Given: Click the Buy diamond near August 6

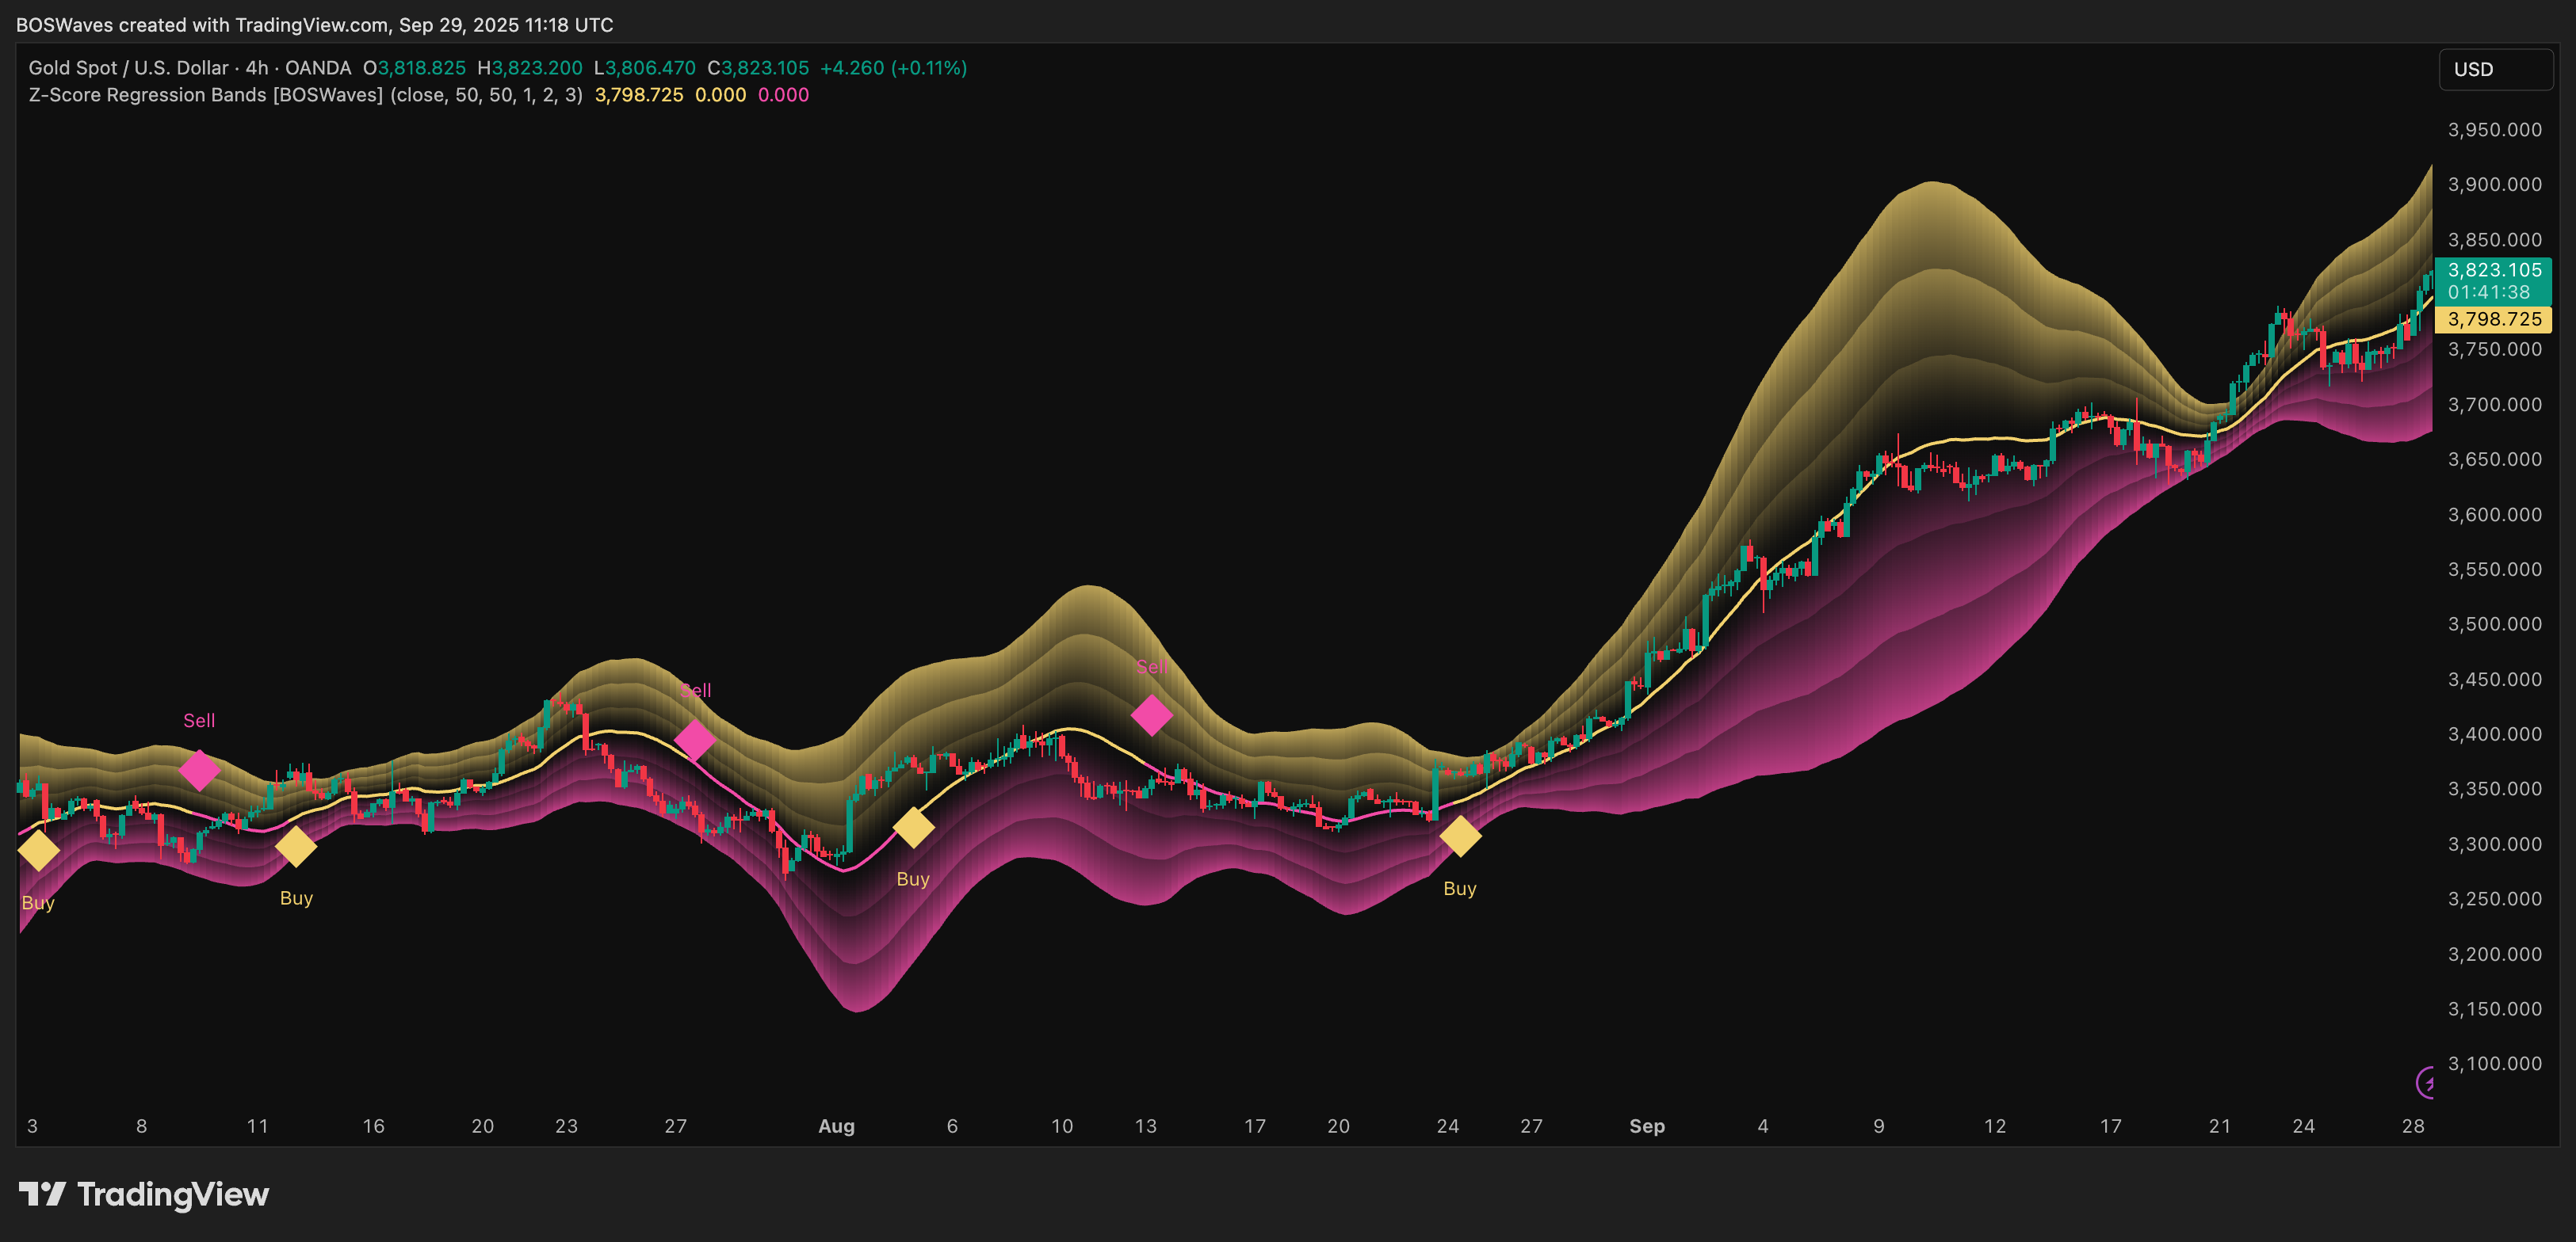Looking at the screenshot, I should click(x=913, y=827).
